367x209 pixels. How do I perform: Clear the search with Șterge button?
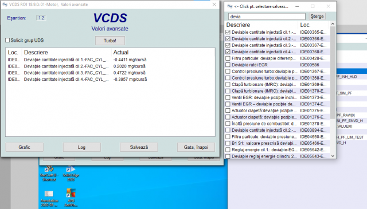pyautogui.click(x=317, y=17)
